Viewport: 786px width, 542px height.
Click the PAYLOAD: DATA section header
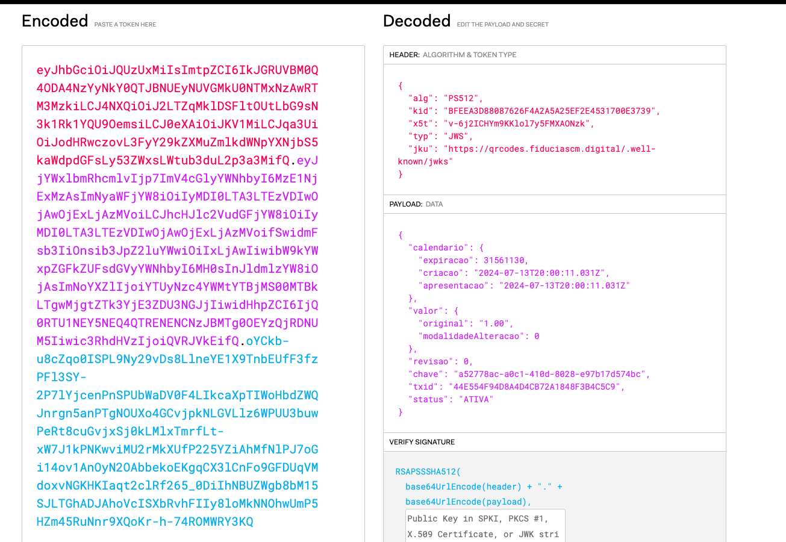[422, 204]
